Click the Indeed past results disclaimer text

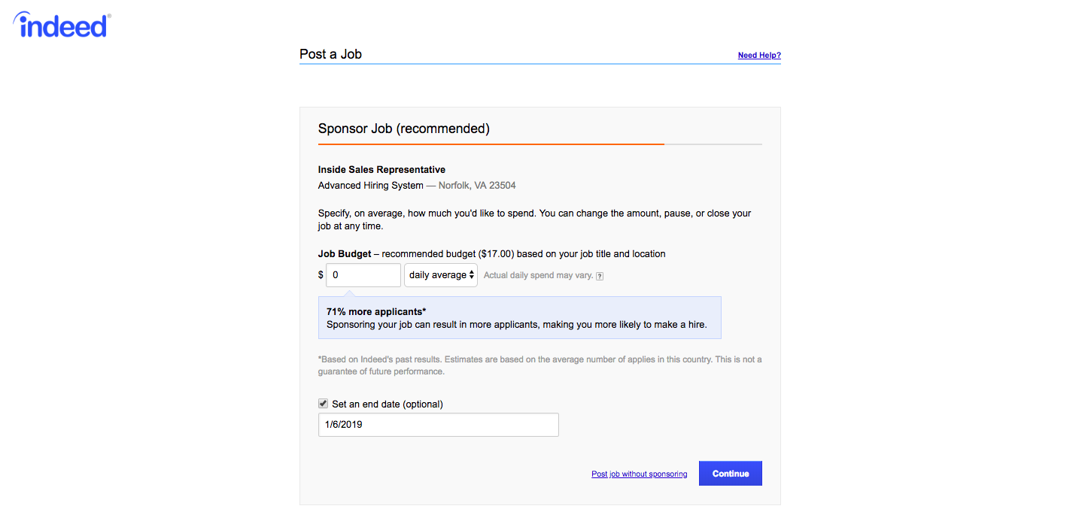coord(539,365)
